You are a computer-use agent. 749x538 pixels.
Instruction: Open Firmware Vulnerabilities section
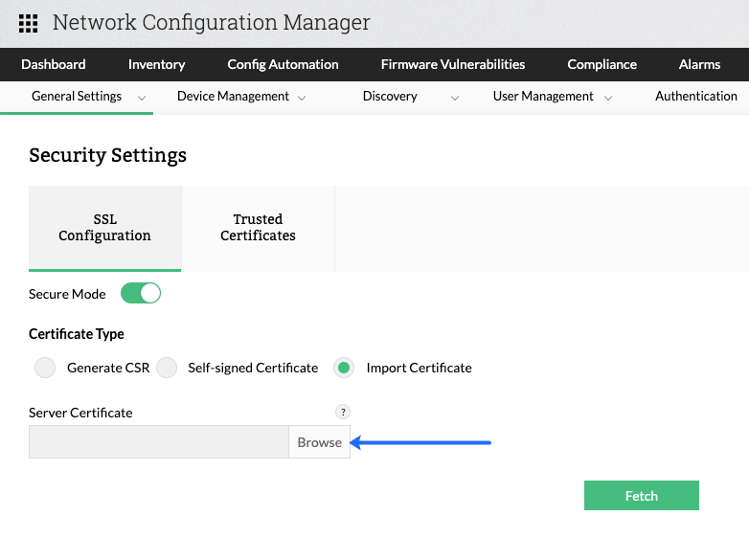(x=453, y=64)
